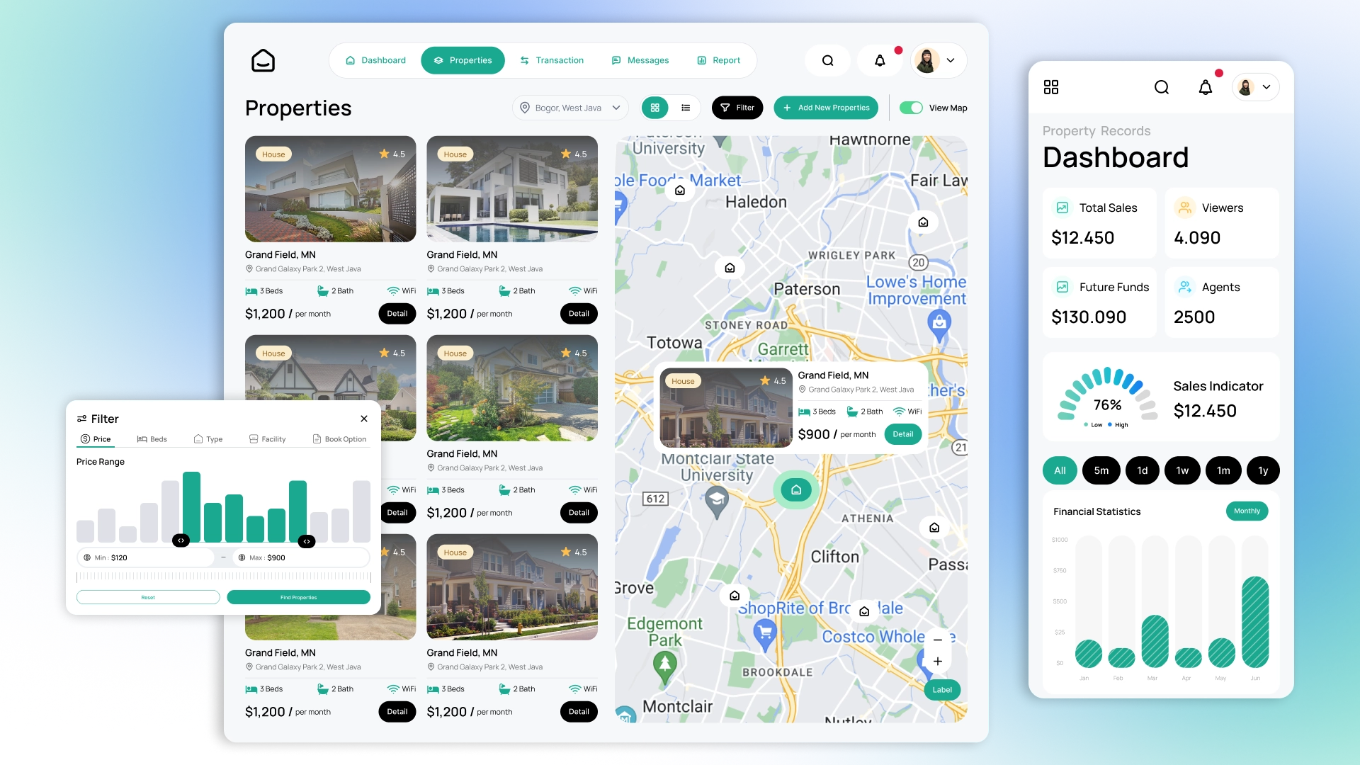
Task: Select the Transaction tab in navigation
Action: 552,61
